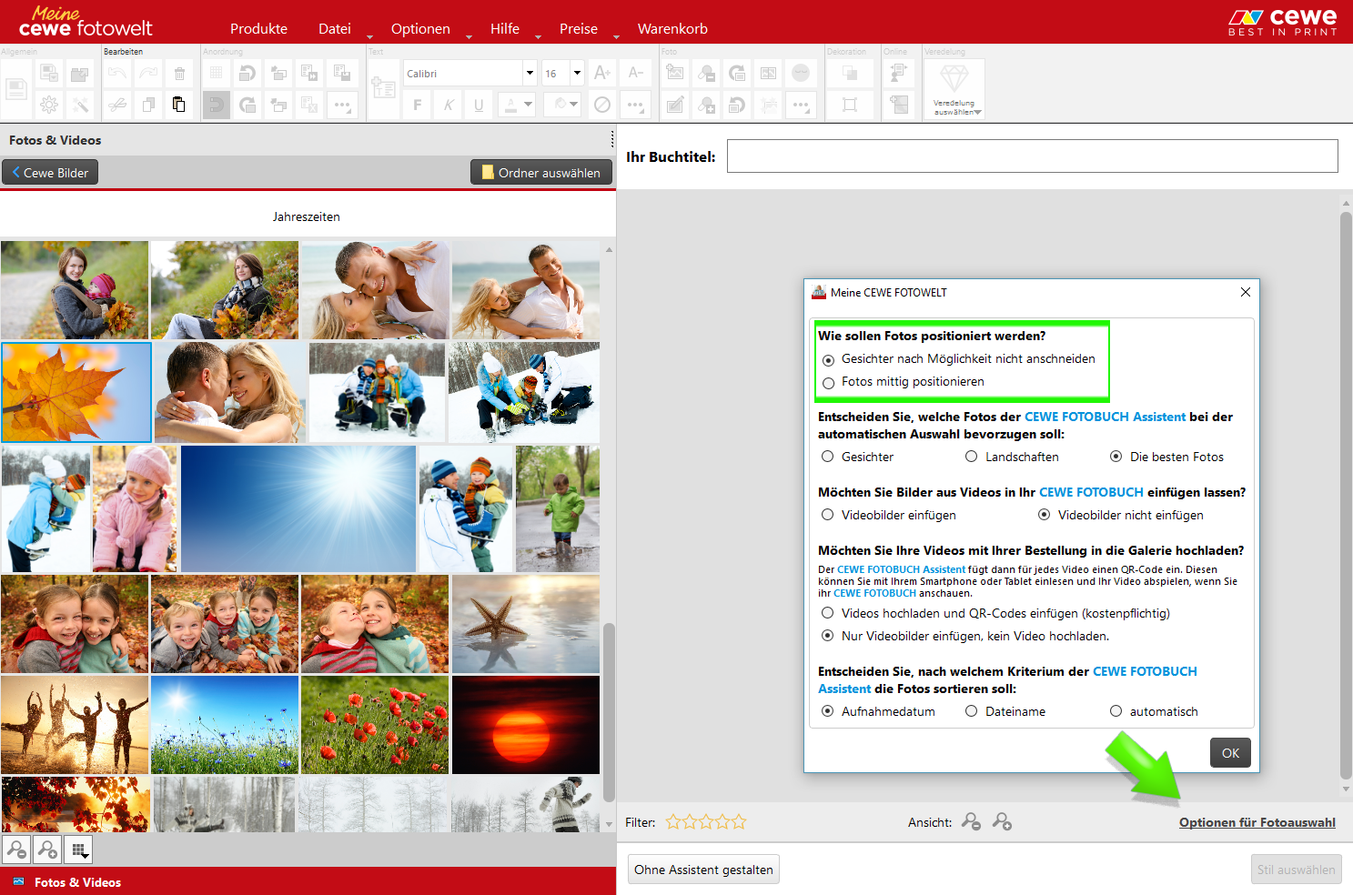Select the orange maple leaf photo thumbnail

pyautogui.click(x=76, y=392)
